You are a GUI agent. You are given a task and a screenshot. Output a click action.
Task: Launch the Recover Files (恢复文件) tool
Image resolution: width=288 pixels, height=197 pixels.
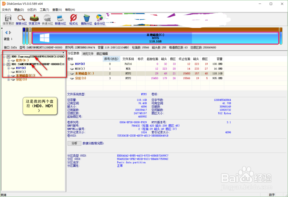click(x=34, y=20)
